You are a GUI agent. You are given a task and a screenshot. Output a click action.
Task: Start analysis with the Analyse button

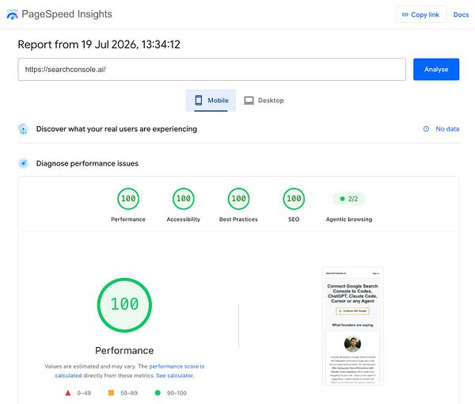[x=436, y=70]
